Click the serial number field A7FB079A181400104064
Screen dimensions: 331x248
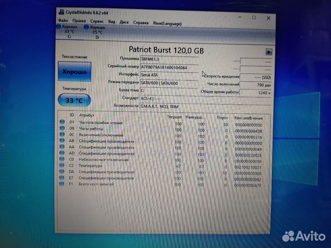(x=169, y=67)
